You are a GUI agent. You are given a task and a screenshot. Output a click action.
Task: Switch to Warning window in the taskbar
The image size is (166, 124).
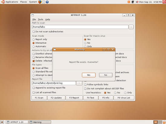(x=40, y=122)
